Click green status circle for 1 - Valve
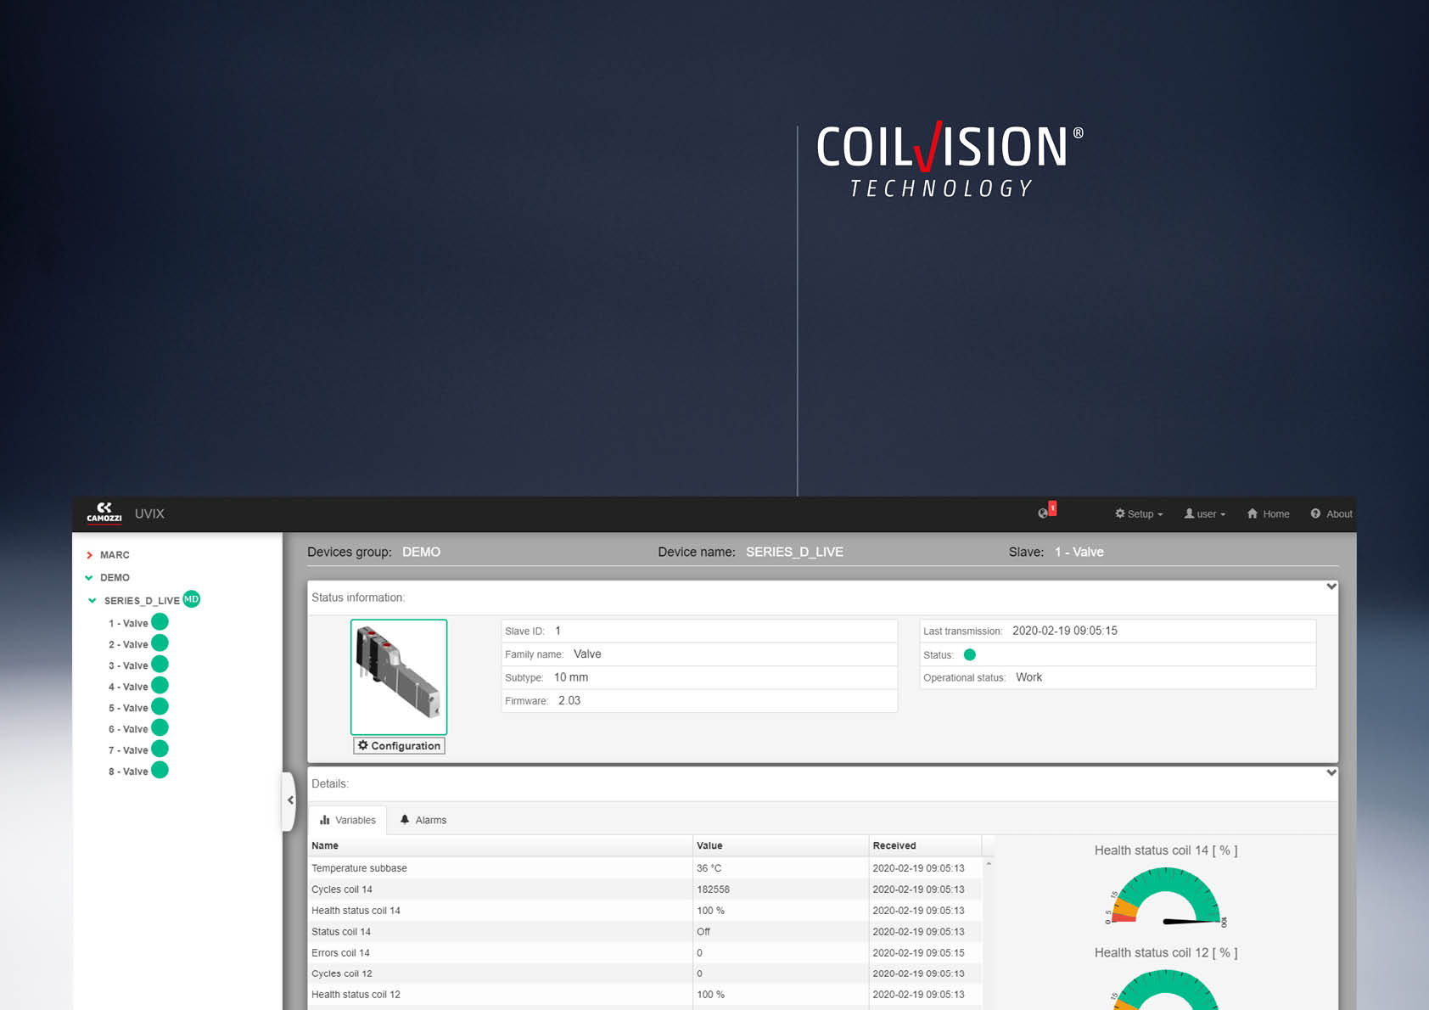Viewport: 1429px width, 1010px height. coord(160,622)
